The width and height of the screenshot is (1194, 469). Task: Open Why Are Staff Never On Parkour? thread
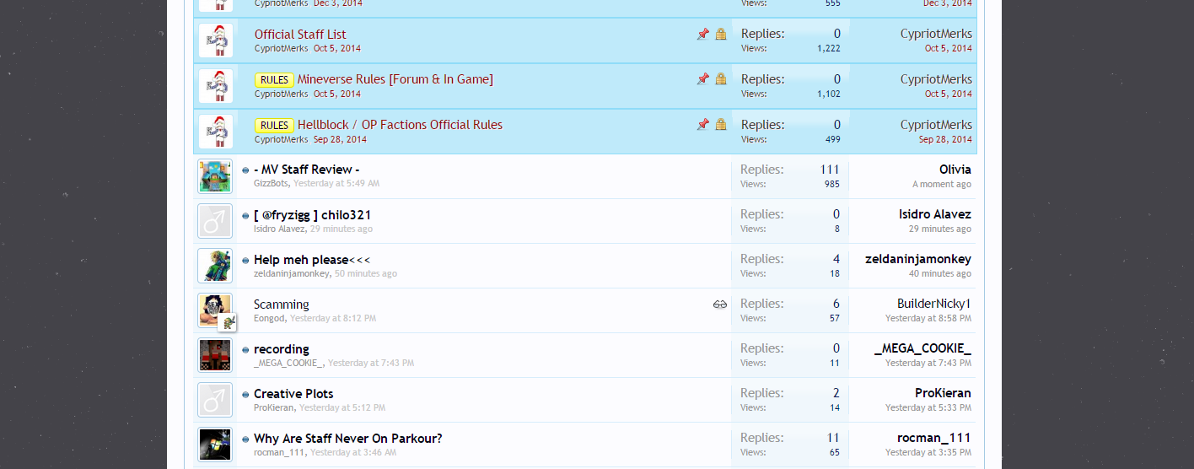(348, 439)
